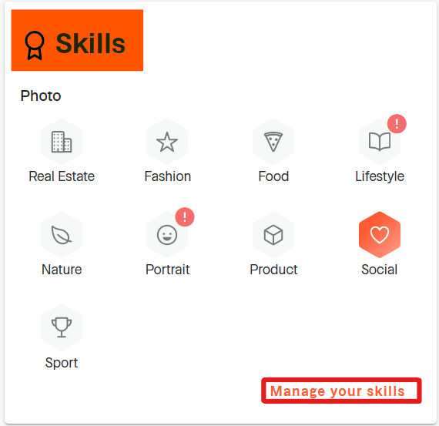Image resolution: width=439 pixels, height=426 pixels.
Task: Pick the Product cube icon
Action: click(273, 235)
